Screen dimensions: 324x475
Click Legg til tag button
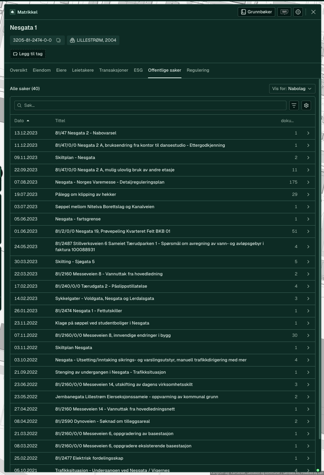click(x=28, y=54)
